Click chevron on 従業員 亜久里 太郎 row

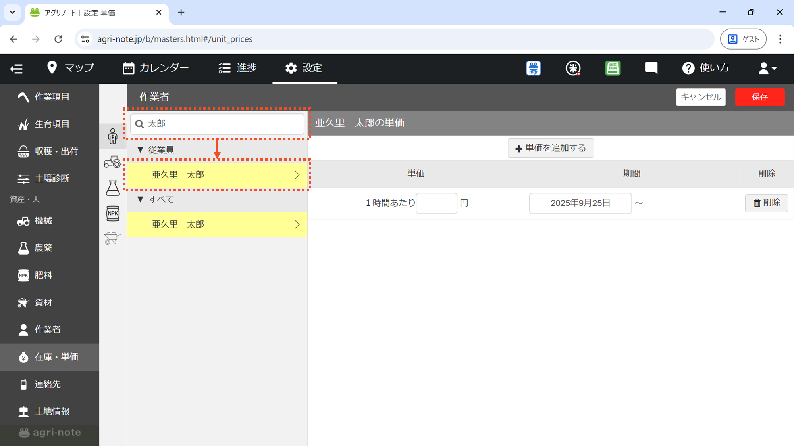click(297, 175)
